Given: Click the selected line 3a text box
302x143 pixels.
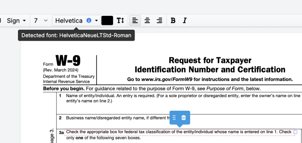Looking at the screenshot, I should [180, 132].
